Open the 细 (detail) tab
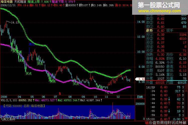 point(147,123)
